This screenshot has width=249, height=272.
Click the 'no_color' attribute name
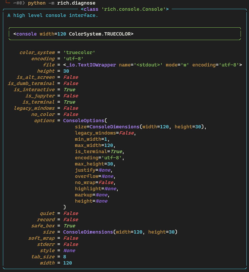pyautogui.click(x=43, y=114)
